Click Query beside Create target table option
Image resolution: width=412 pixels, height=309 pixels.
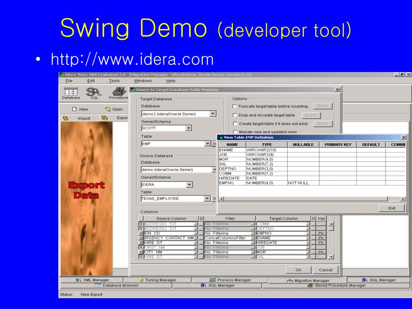(323, 124)
